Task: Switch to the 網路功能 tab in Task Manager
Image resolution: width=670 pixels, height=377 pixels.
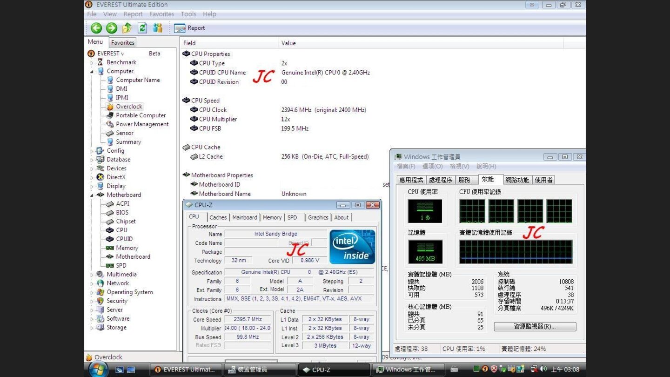Action: (517, 180)
